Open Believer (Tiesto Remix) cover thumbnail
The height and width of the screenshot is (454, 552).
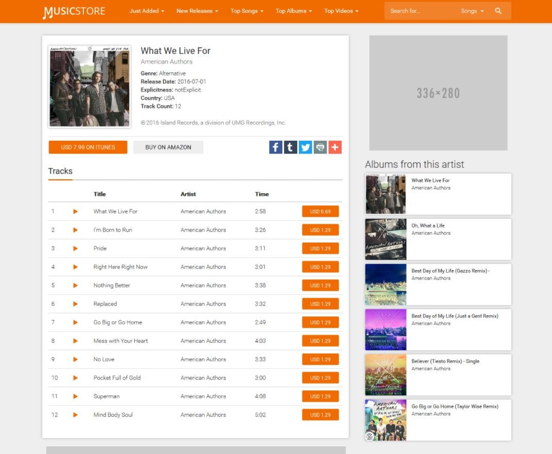(385, 375)
